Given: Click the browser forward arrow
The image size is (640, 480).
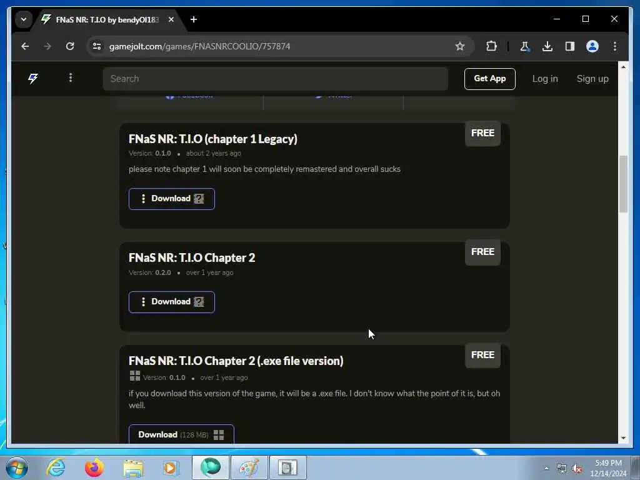Looking at the screenshot, I should (x=47, y=46).
